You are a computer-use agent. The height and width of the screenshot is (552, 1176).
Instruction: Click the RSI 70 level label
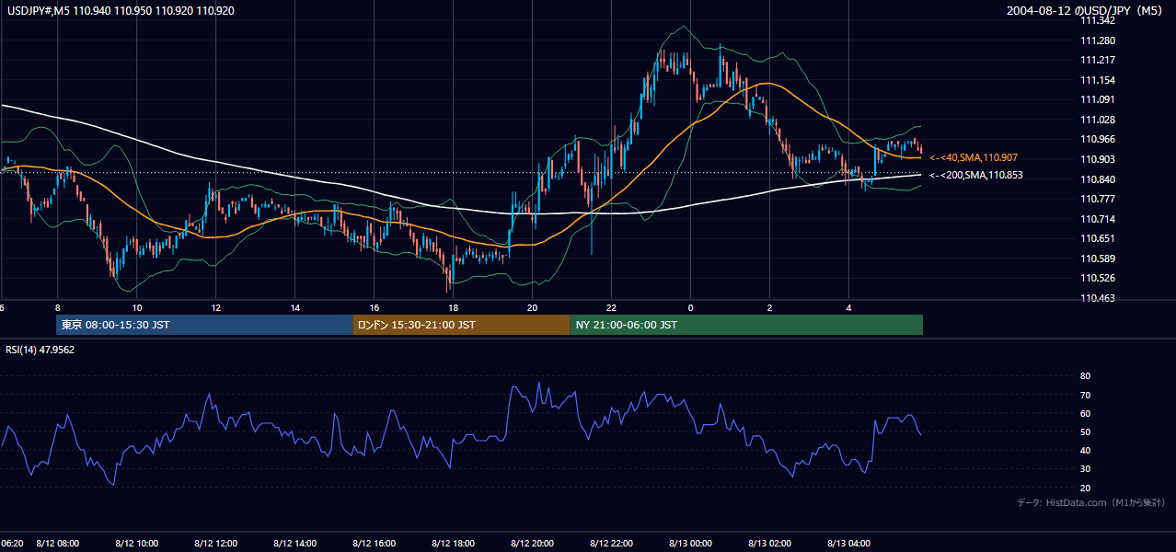pyautogui.click(x=1085, y=395)
